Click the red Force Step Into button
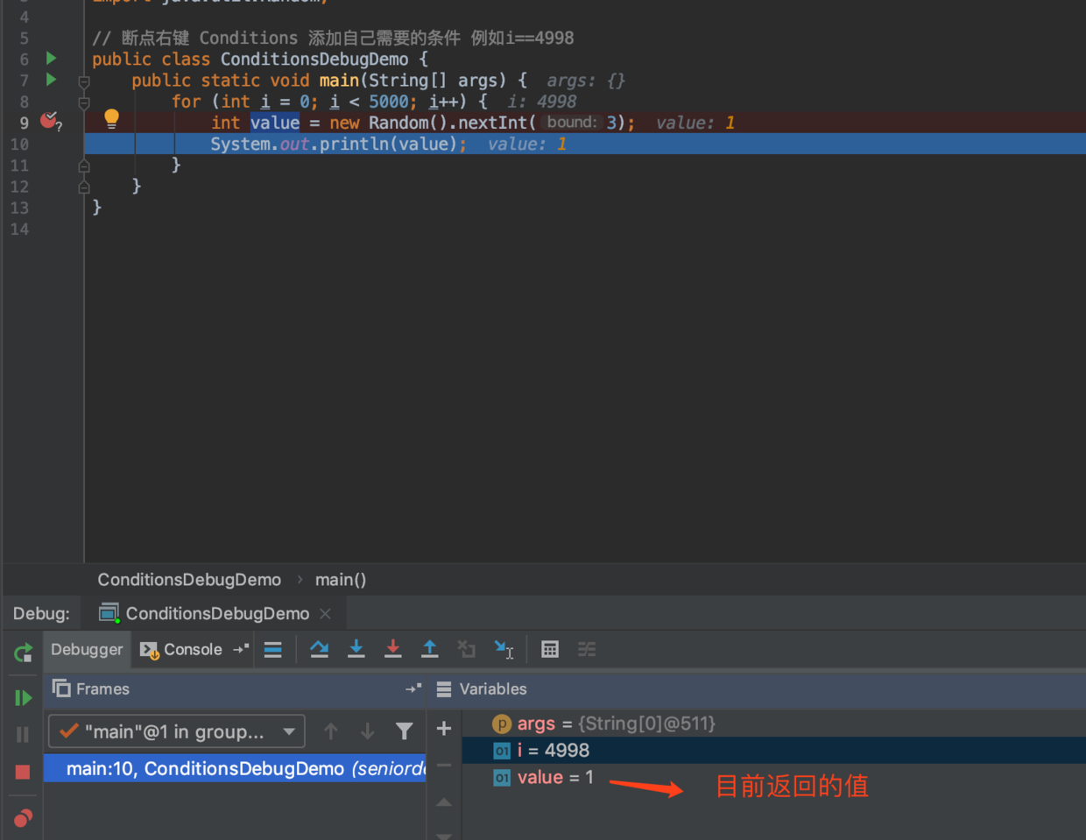1086x840 pixels. click(393, 649)
